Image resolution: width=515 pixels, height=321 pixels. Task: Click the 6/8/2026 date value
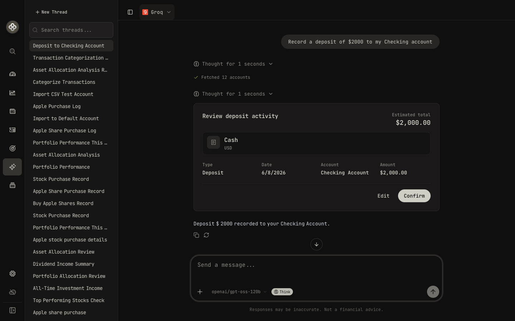point(274,173)
